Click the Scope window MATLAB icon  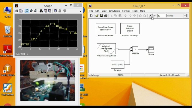(x=16, y=6)
